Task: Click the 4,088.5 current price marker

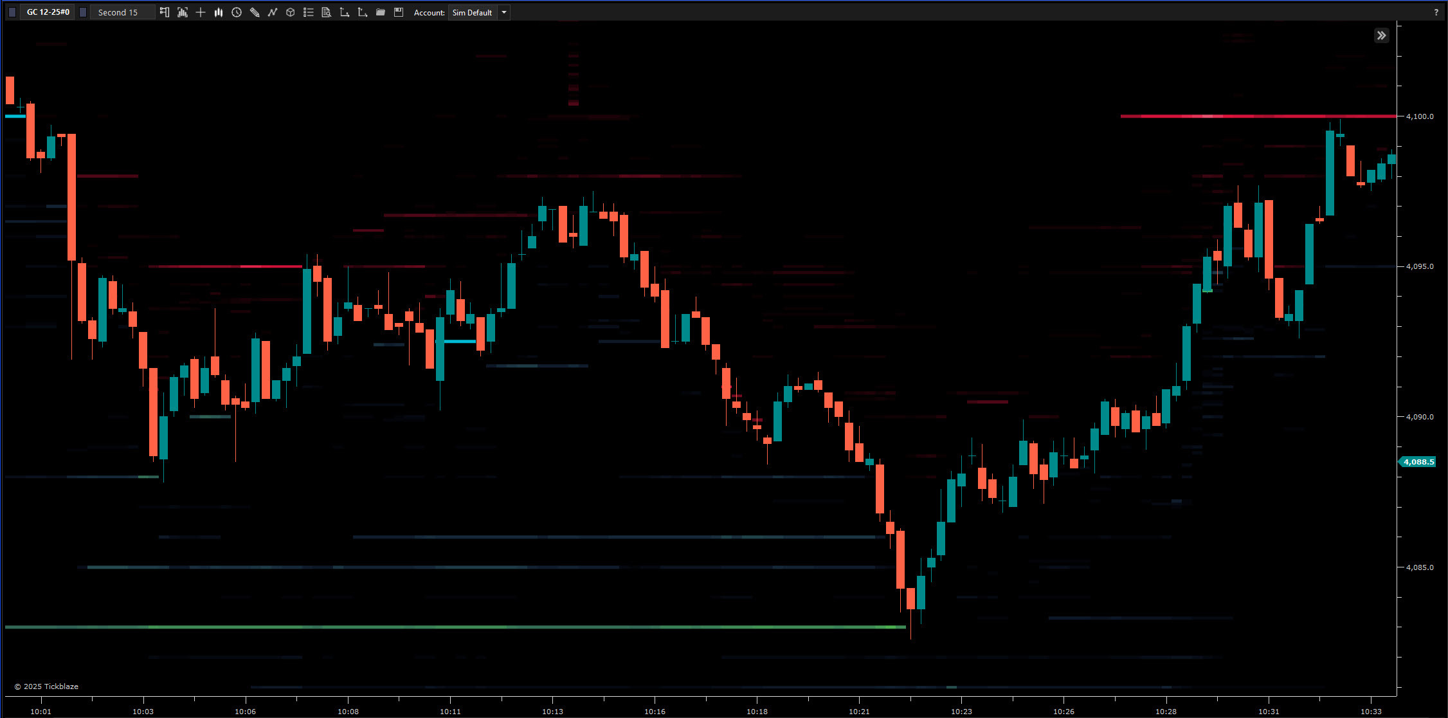Action: (x=1418, y=462)
